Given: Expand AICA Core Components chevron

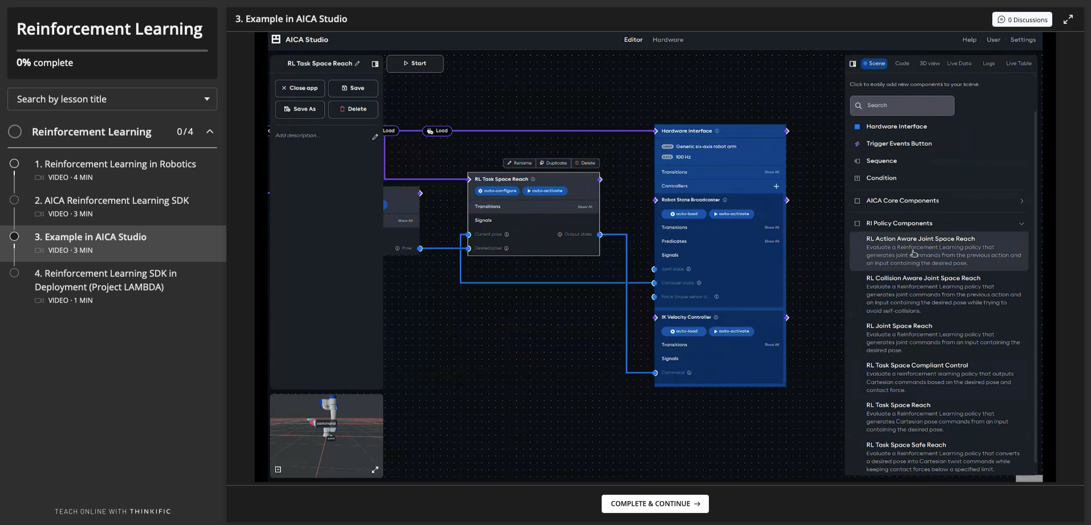Looking at the screenshot, I should tap(1021, 201).
